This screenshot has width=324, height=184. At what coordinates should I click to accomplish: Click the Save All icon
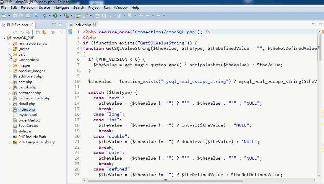click(x=21, y=16)
